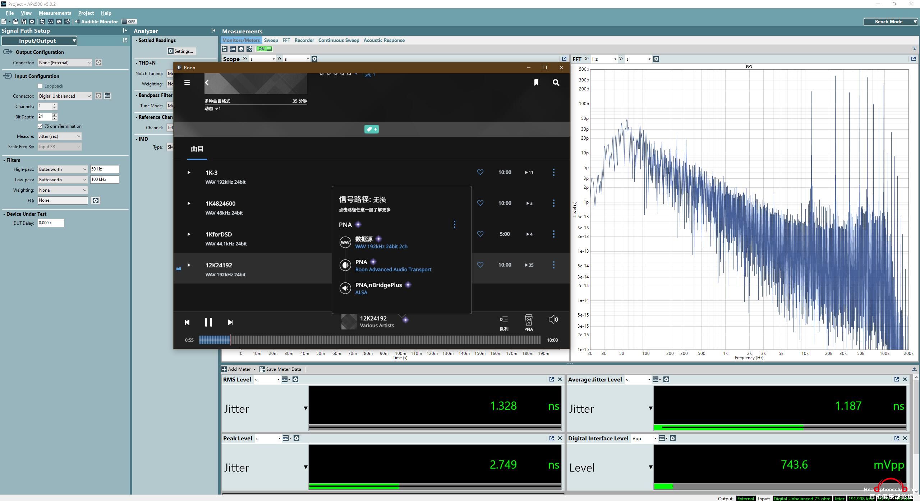Open output Connector None (External) dropdown
Image resolution: width=920 pixels, height=501 pixels.
click(x=65, y=62)
